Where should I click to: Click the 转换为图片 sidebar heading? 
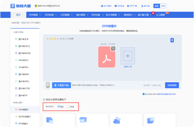tap(18, 103)
